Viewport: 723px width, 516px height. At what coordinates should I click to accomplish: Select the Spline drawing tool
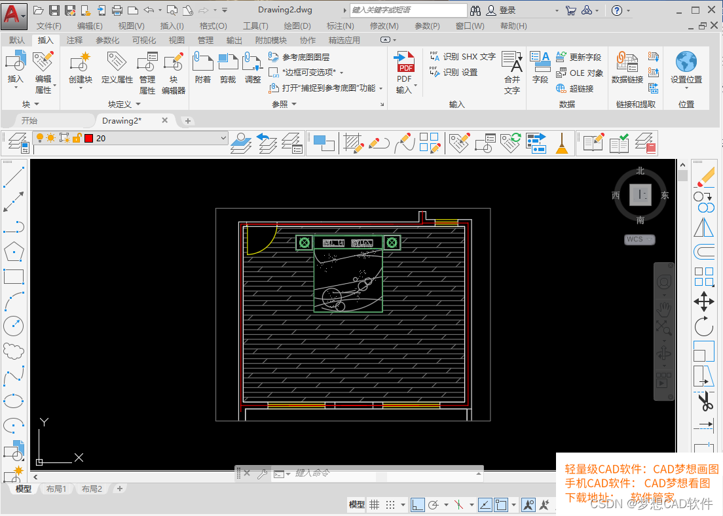[14, 376]
